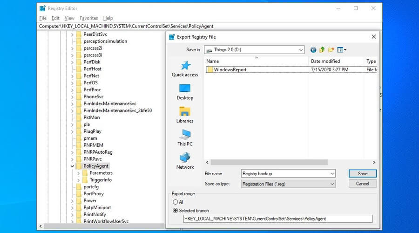The height and width of the screenshot is (233, 419).
Task: Open the Edit menu
Action: coord(55,18)
